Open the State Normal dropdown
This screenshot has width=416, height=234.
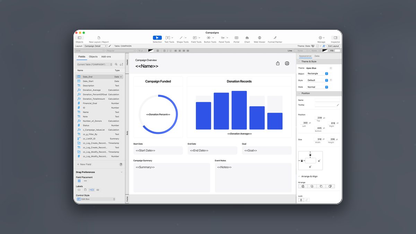coord(317,87)
